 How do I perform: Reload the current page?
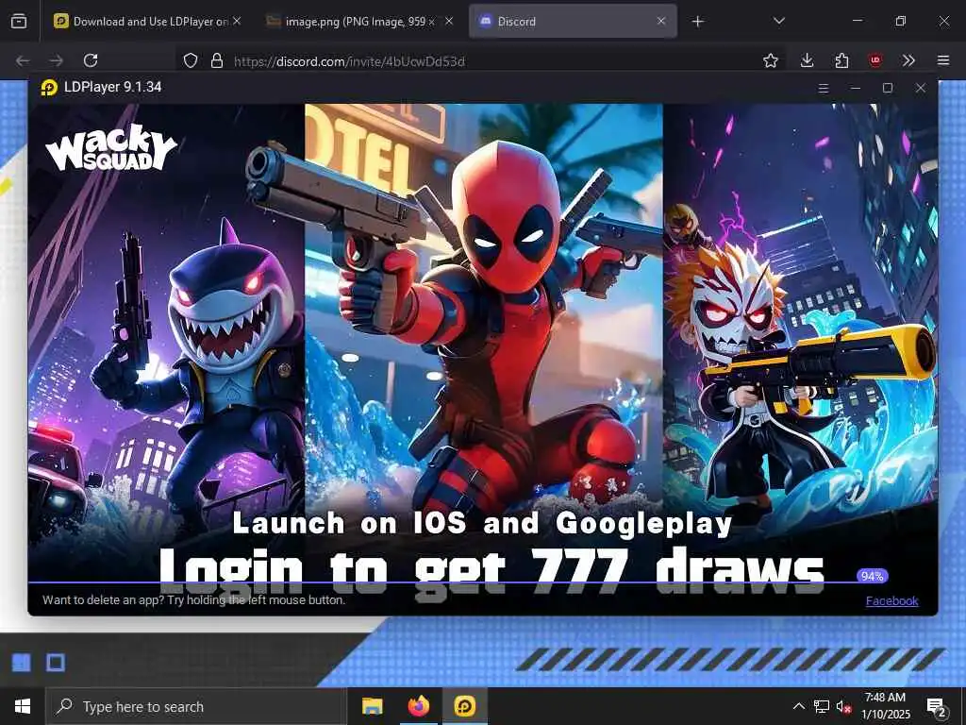coord(91,60)
